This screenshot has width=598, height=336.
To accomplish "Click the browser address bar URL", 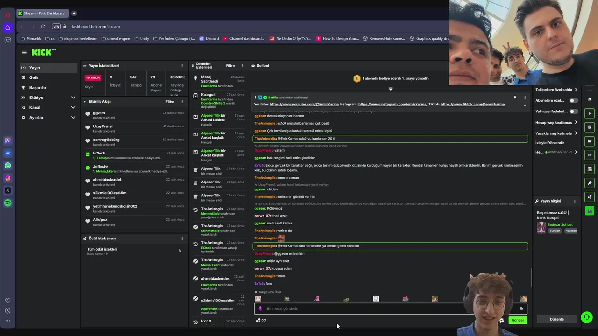I will 95,27.
